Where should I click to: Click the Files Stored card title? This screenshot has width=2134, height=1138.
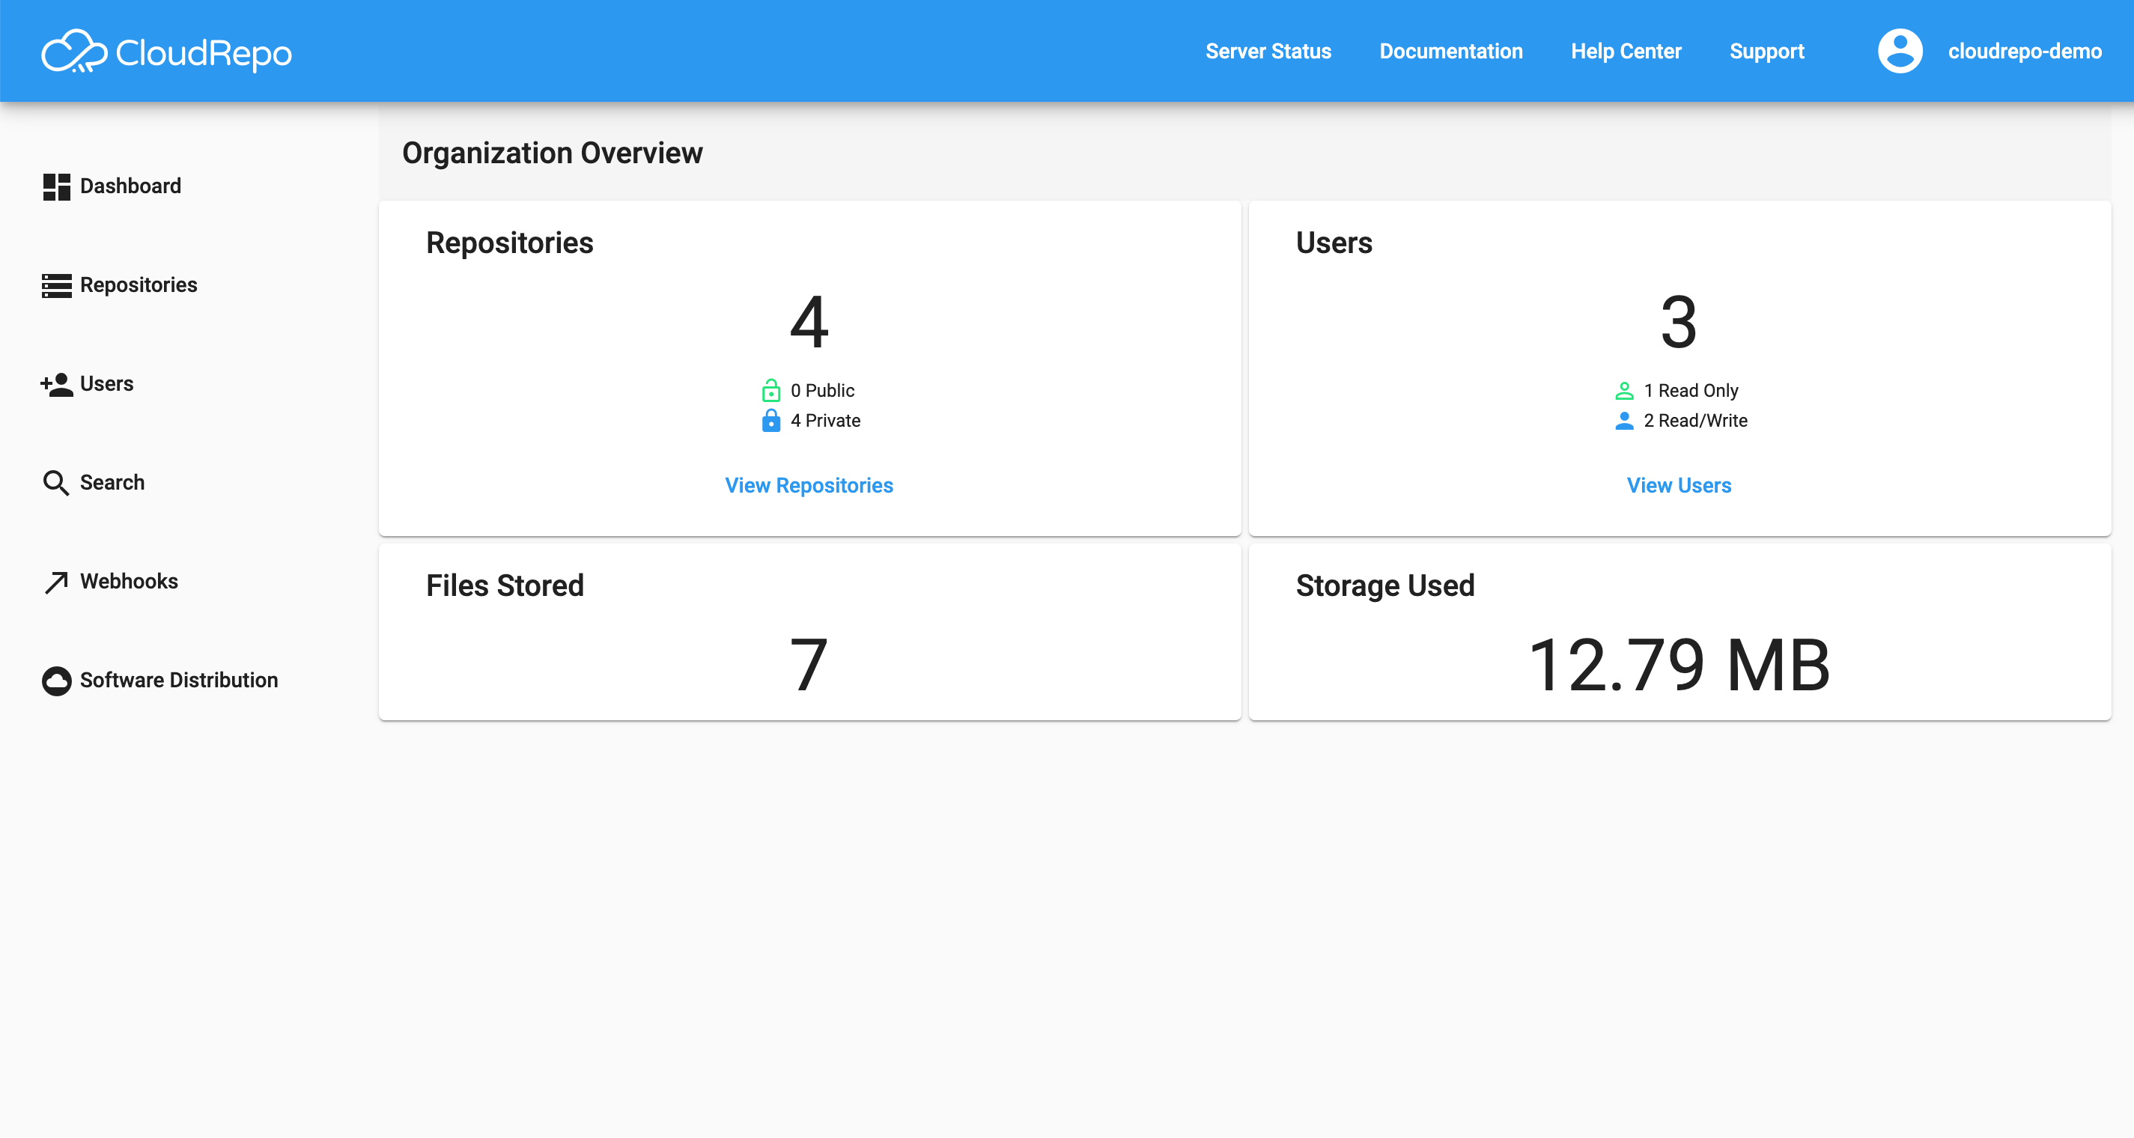[x=505, y=585]
